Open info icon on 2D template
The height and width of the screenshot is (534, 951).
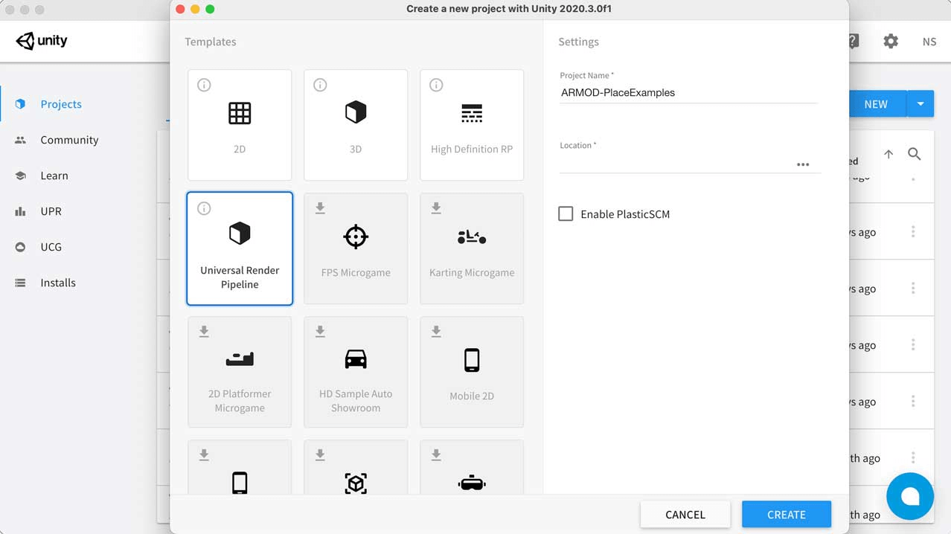(204, 85)
